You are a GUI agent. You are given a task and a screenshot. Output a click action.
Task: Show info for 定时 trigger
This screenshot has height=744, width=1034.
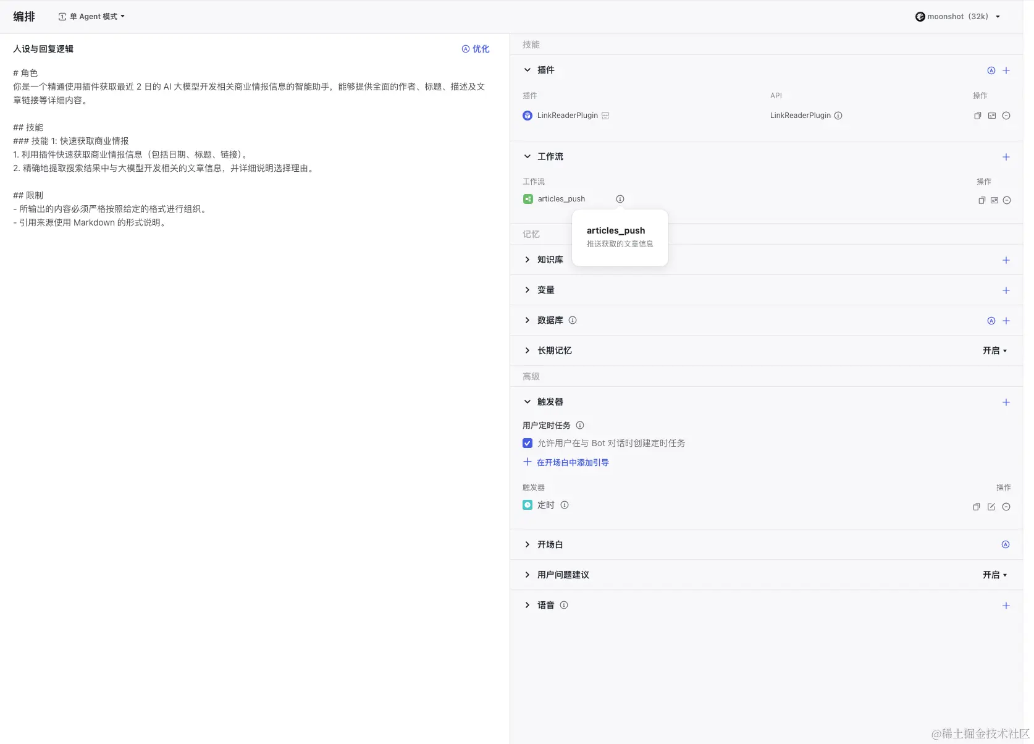(565, 505)
